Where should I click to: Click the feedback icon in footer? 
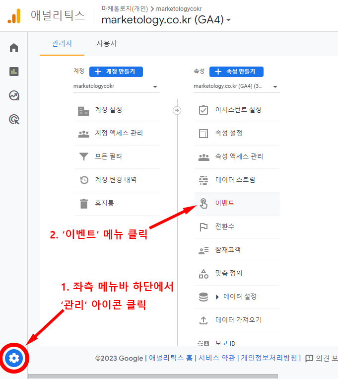pos(309,358)
